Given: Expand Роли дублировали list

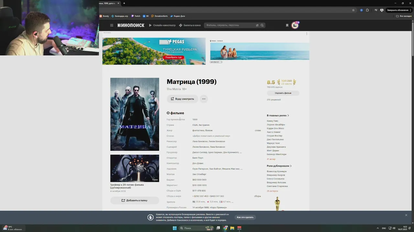Looking at the screenshot, I should pos(279,166).
